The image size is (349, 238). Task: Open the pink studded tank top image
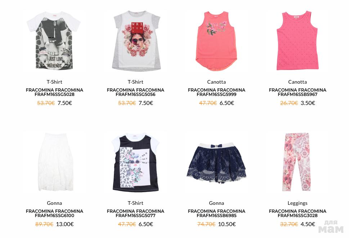[x=297, y=41]
